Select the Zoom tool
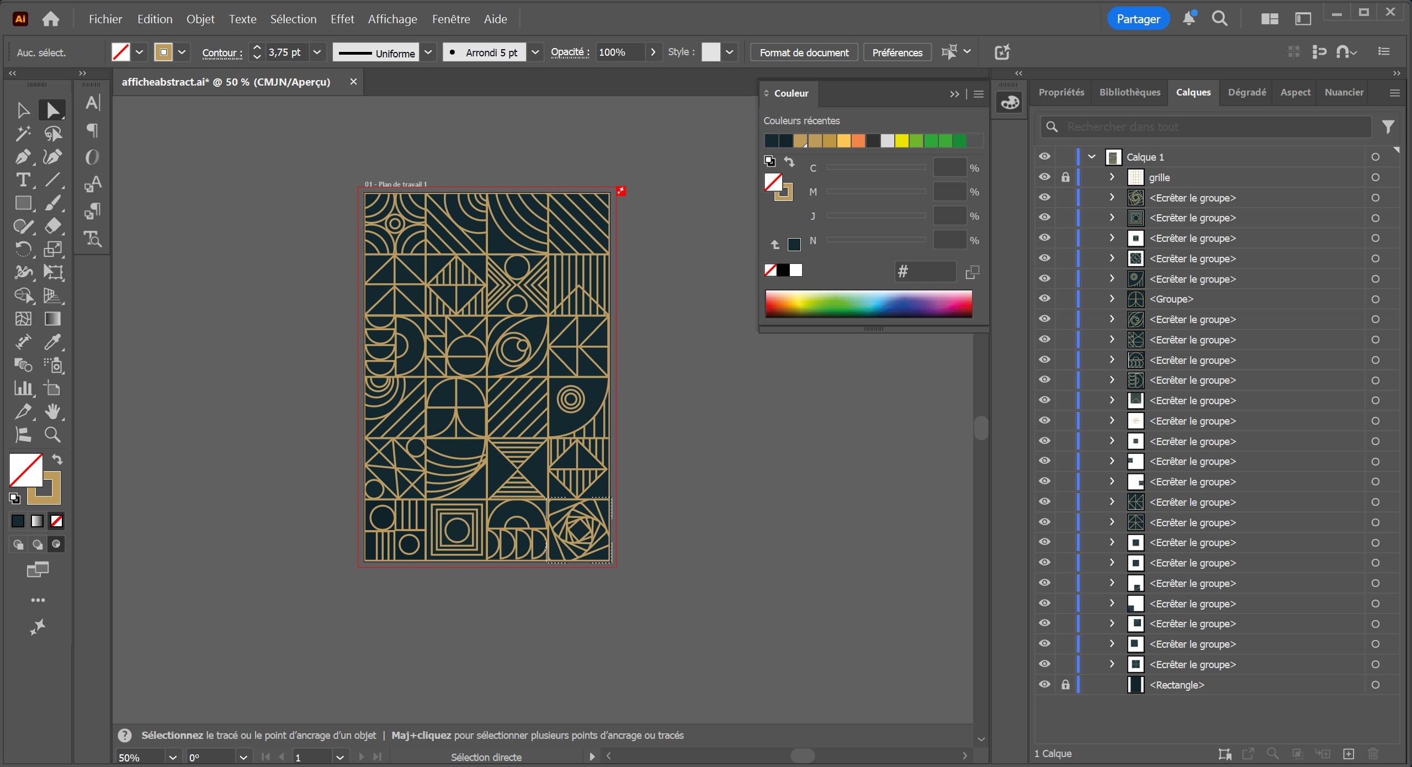 pos(52,435)
